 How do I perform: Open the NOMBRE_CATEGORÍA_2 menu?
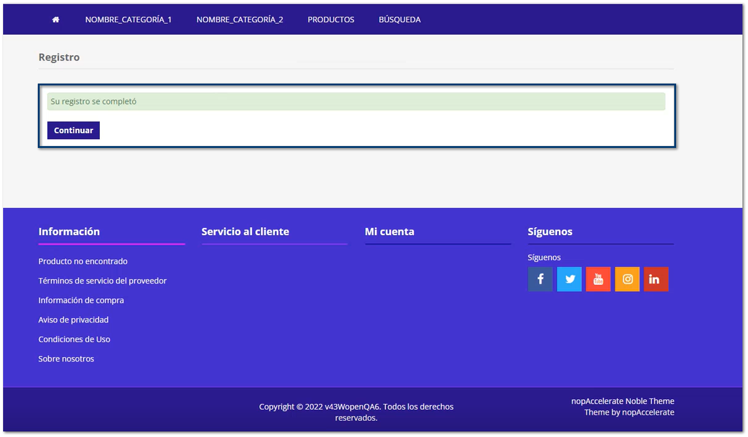240,19
